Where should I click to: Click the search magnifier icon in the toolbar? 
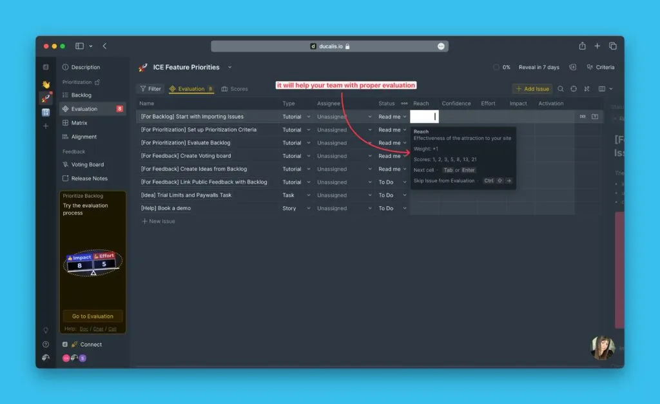click(561, 89)
